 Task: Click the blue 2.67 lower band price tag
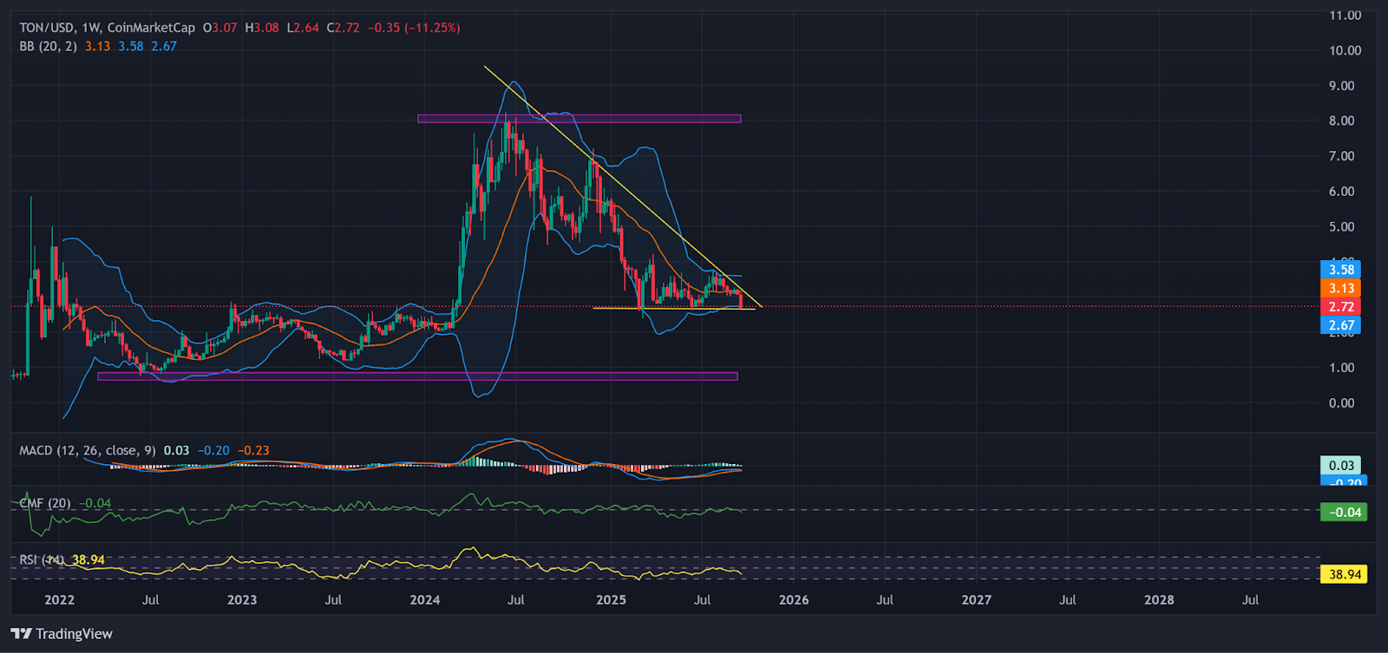(x=1340, y=325)
